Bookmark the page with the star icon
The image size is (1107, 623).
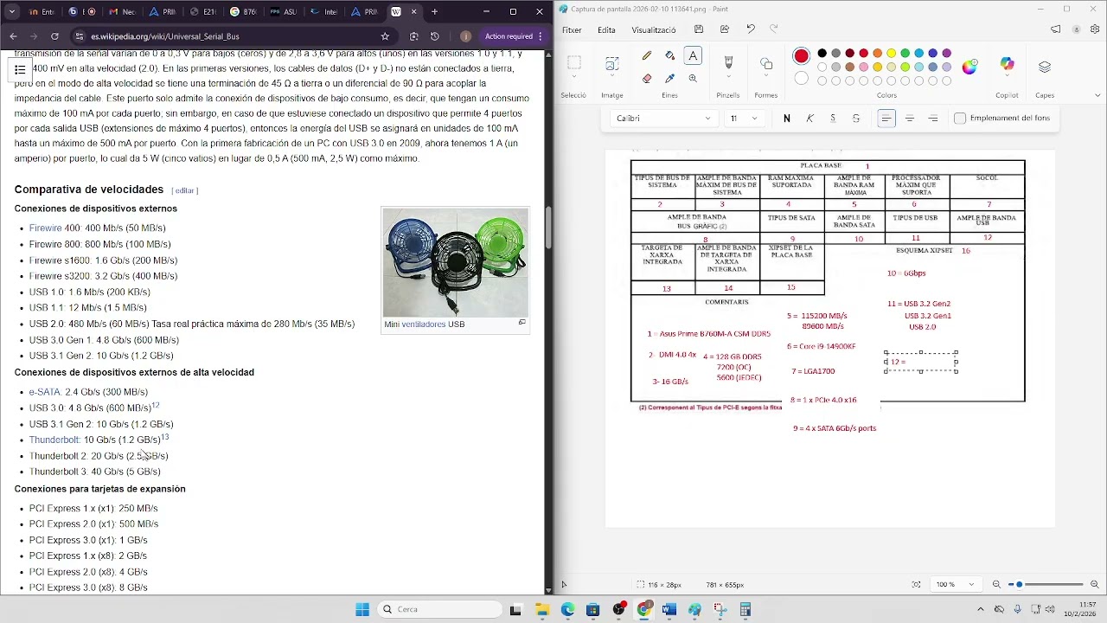tap(385, 36)
